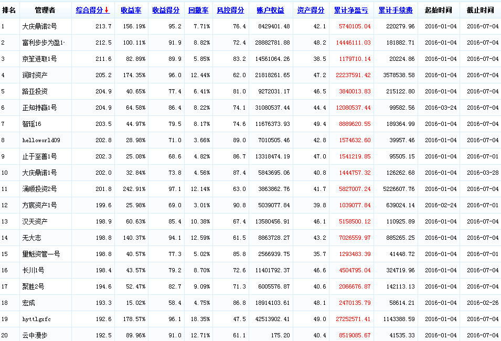Click the 管理者 column header

(x=45, y=10)
